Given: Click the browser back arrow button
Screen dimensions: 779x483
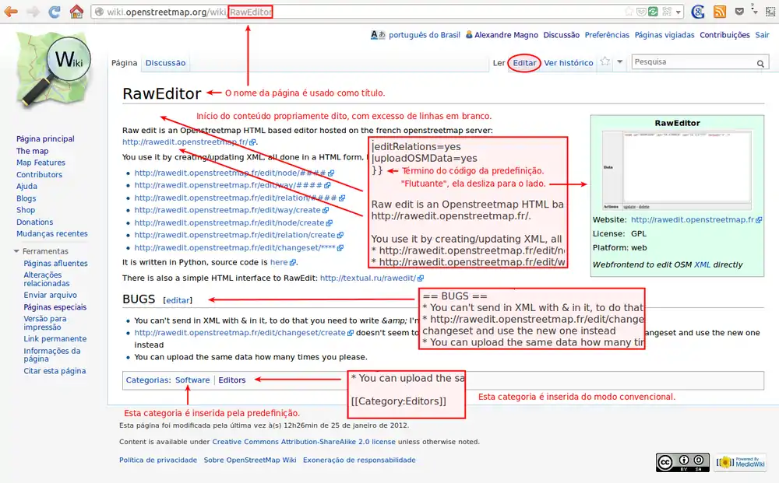Looking at the screenshot, I should coord(12,12).
